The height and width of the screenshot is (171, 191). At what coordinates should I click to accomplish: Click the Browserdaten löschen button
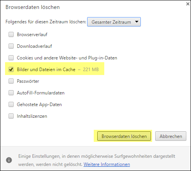124,136
